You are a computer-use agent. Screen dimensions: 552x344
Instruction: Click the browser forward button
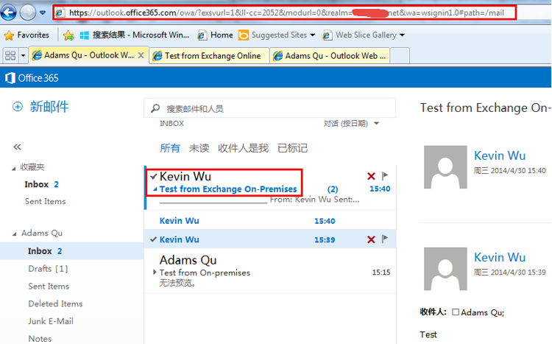click(28, 13)
